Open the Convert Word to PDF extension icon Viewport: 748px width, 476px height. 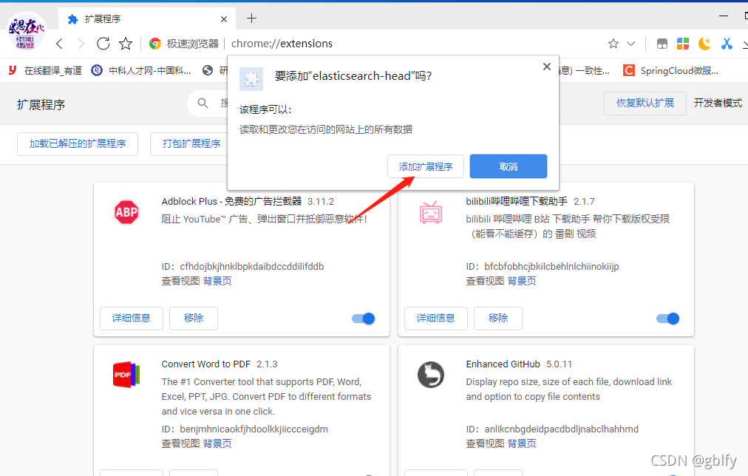(x=126, y=375)
